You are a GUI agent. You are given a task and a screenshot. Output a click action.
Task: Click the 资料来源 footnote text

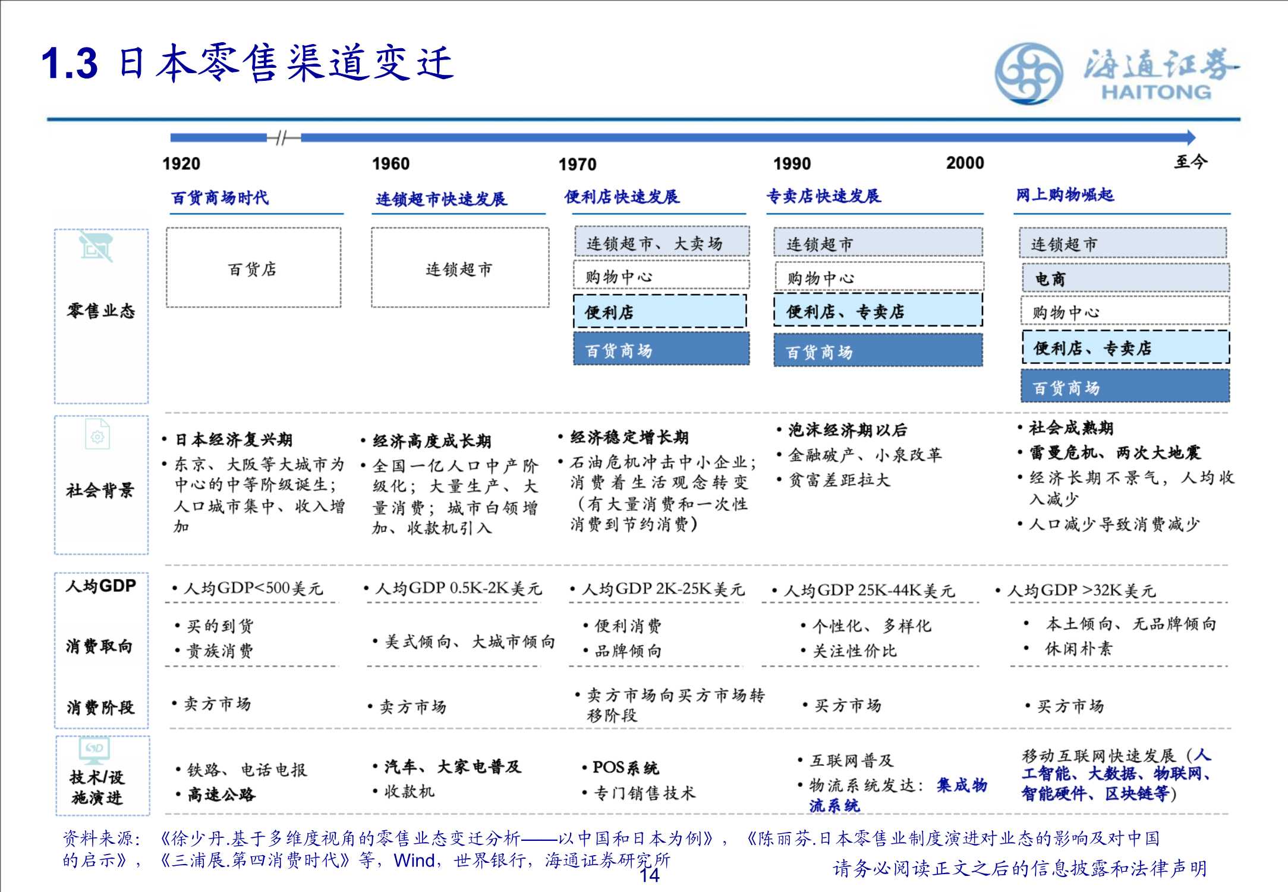pos(612,849)
